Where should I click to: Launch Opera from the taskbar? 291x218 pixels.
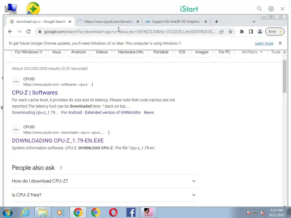click(x=113, y=212)
